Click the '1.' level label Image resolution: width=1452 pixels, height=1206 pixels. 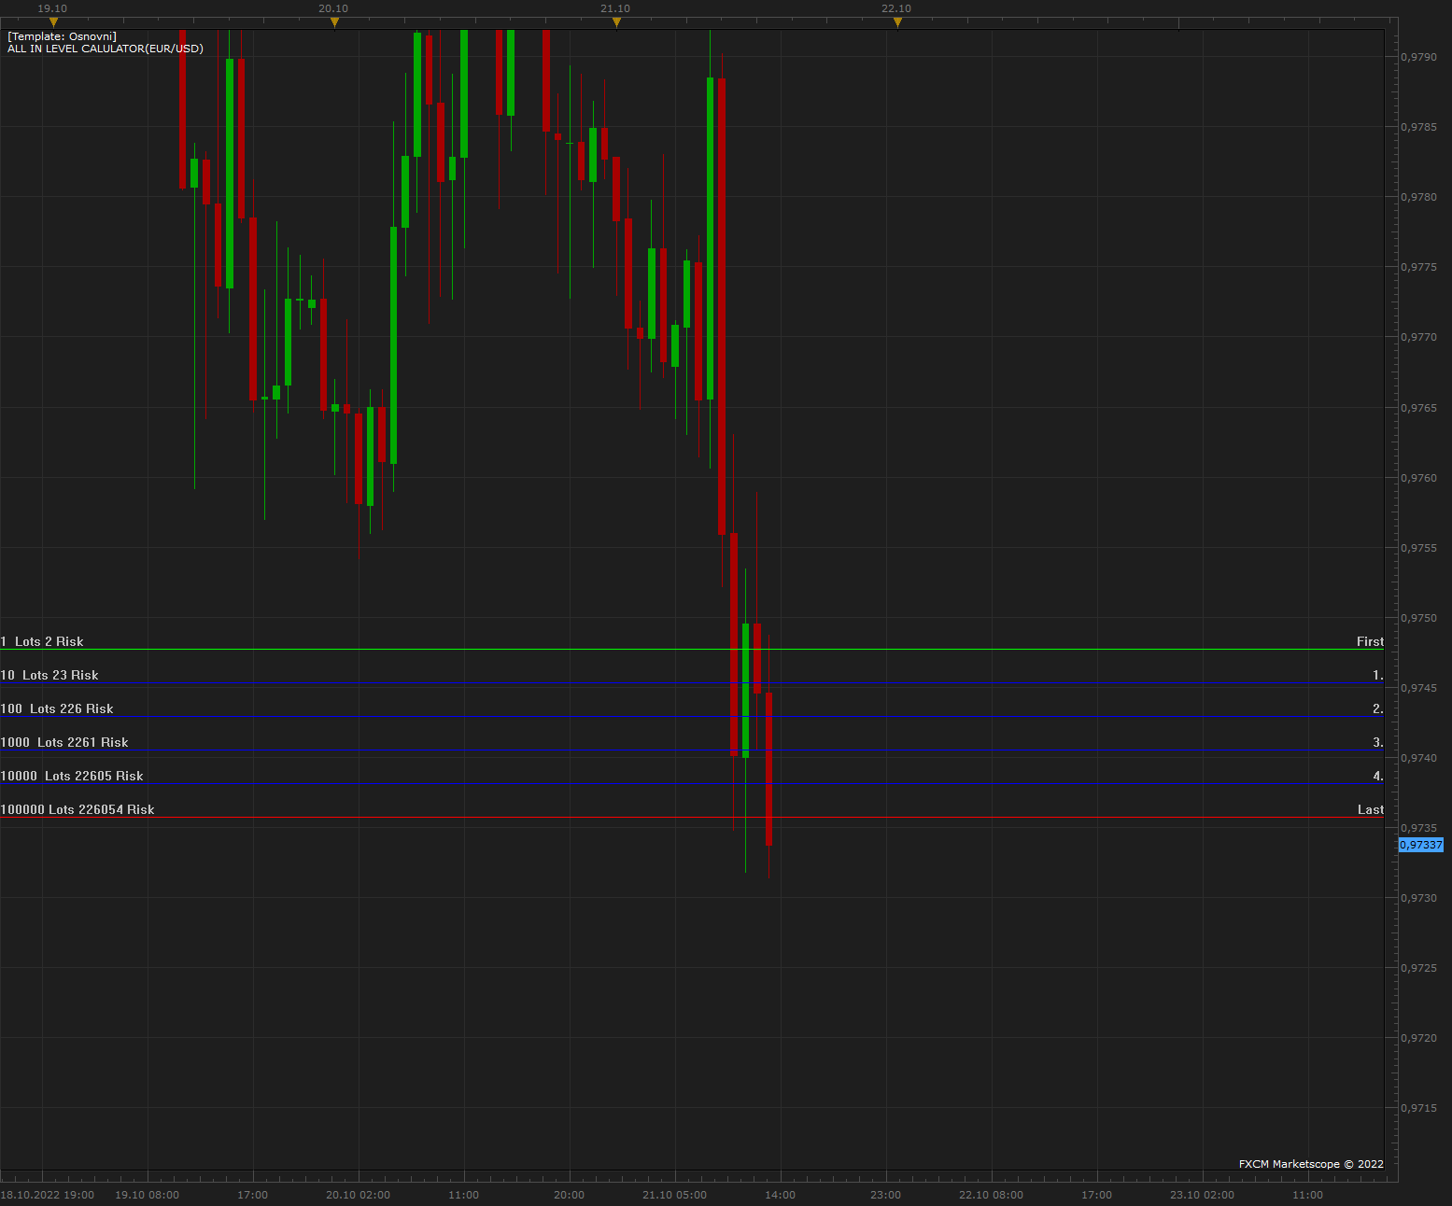[1378, 675]
